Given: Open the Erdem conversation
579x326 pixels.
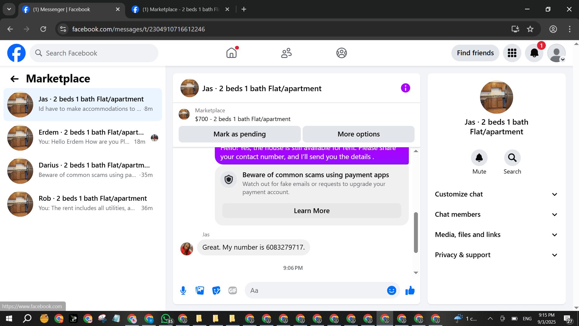Looking at the screenshot, I should tap(83, 138).
